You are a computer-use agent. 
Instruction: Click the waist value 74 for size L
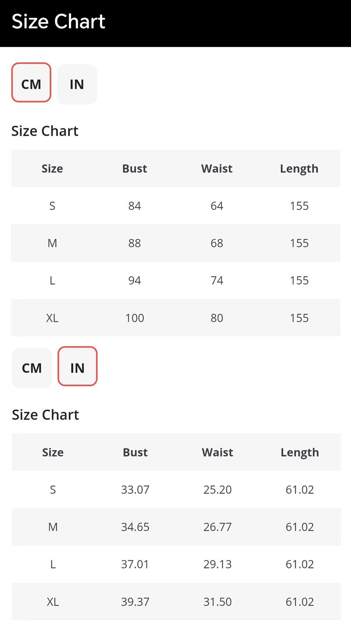pos(217,281)
